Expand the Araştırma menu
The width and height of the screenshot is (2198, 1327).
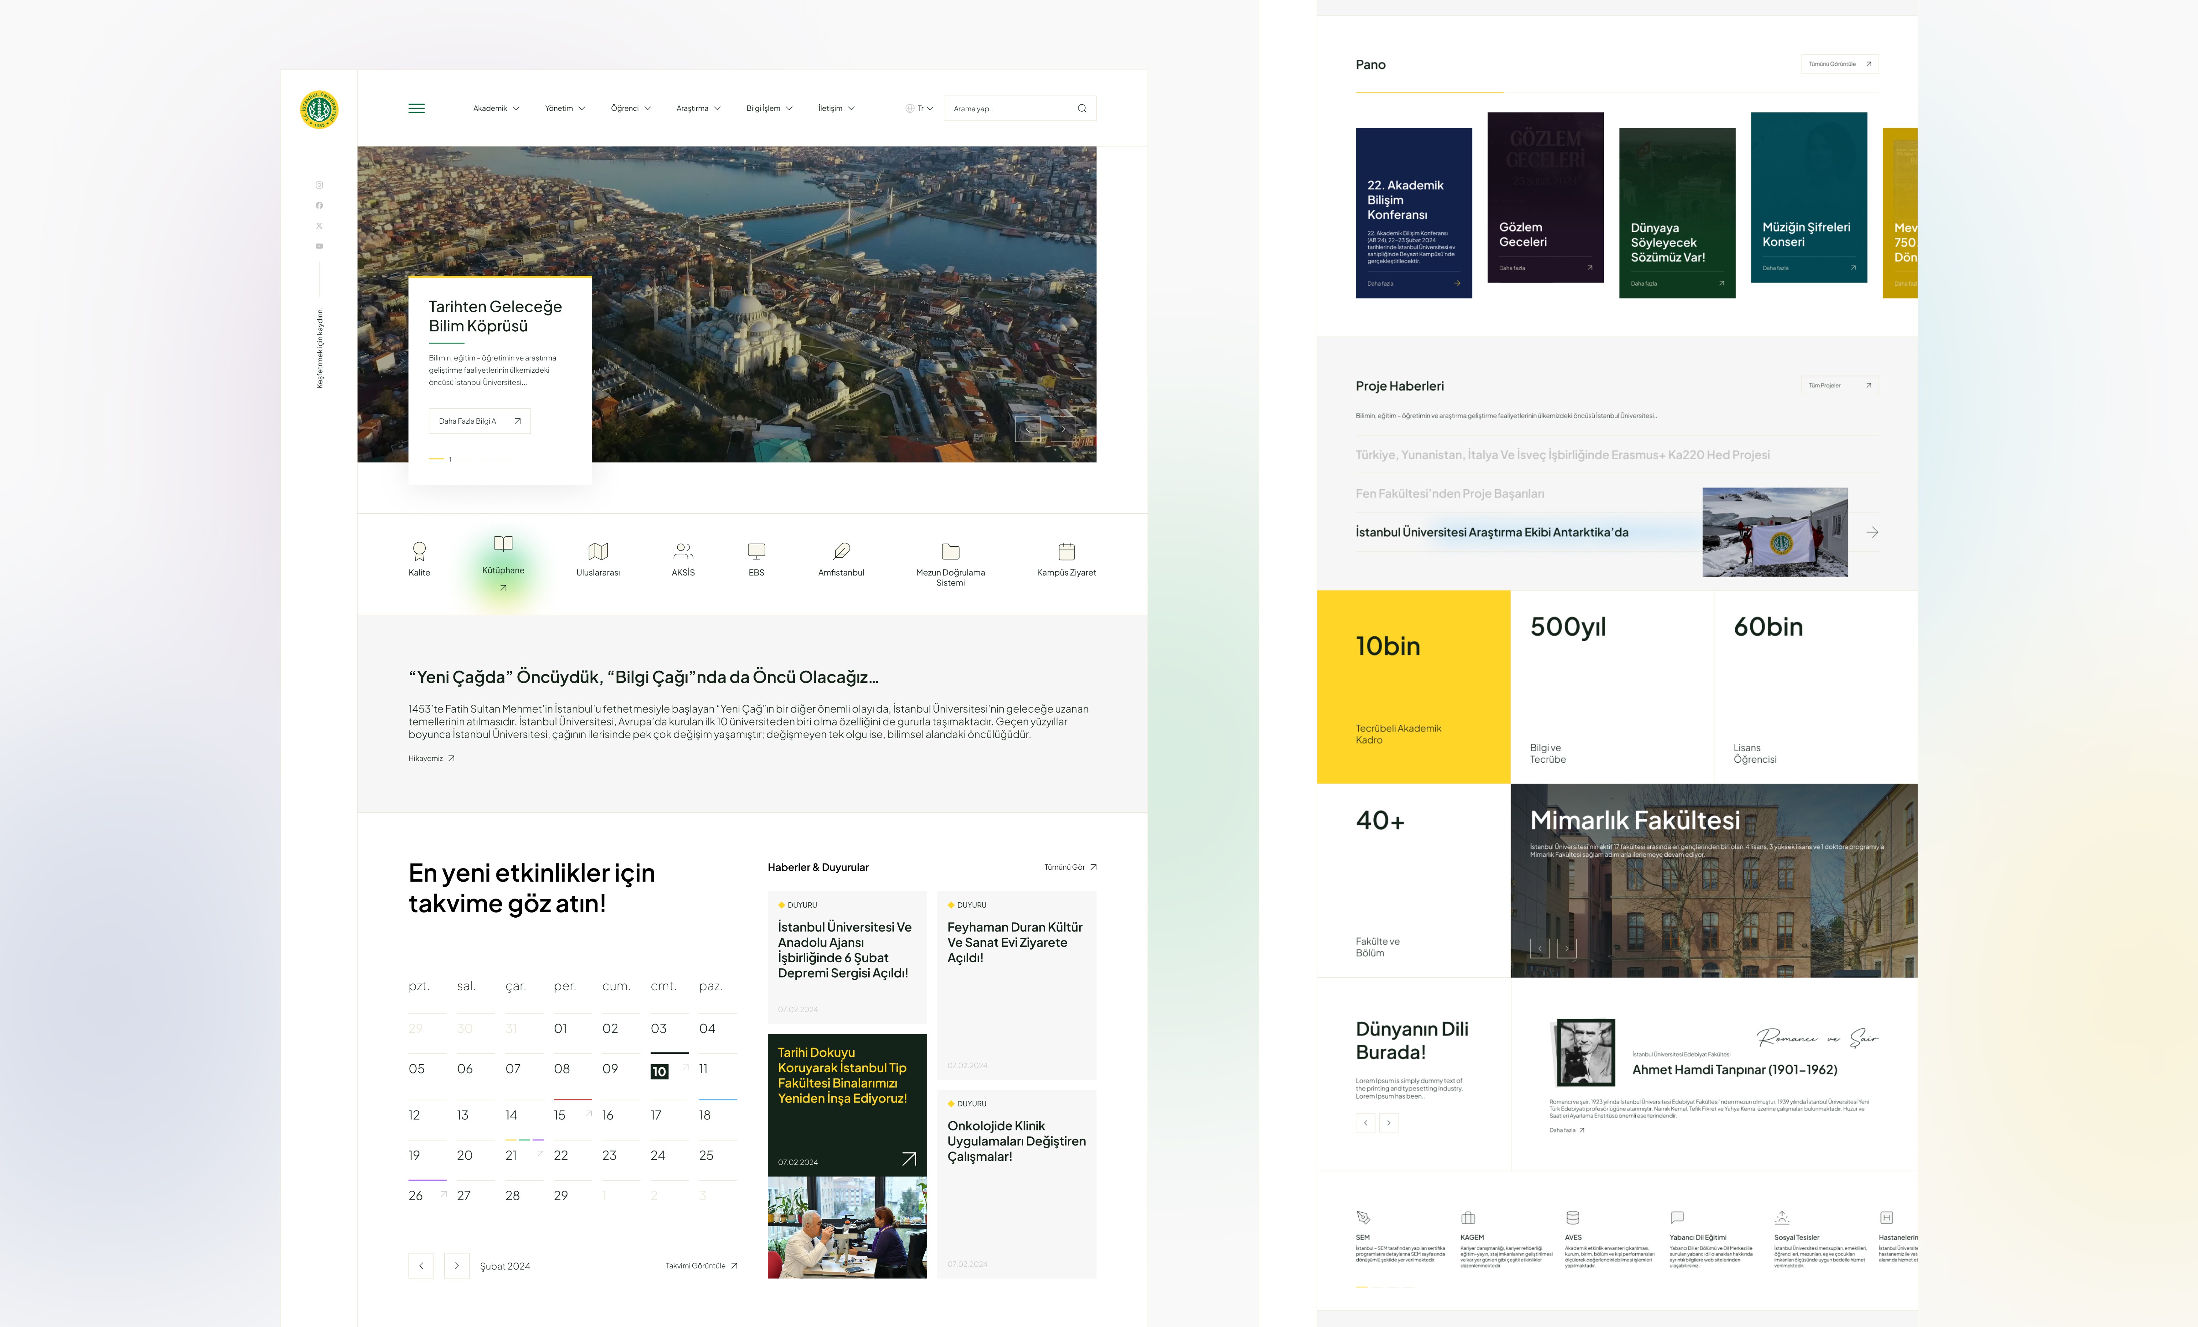click(x=699, y=109)
